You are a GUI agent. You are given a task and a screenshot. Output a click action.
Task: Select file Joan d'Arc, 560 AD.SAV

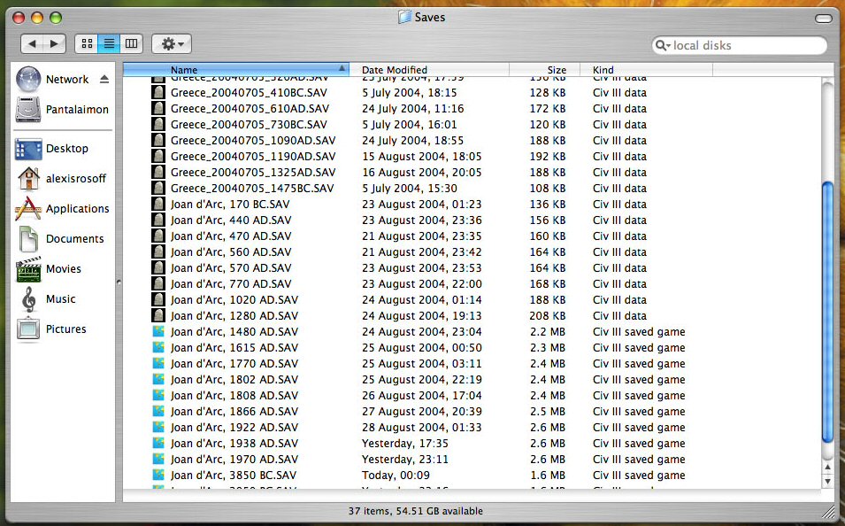pos(231,252)
